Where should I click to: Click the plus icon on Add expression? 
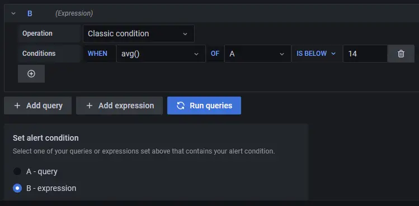pos(90,106)
